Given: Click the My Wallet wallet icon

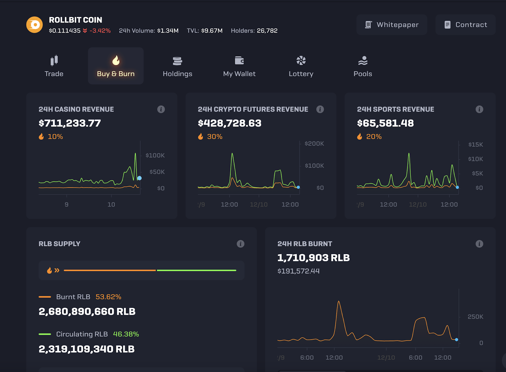Looking at the screenshot, I should point(239,60).
